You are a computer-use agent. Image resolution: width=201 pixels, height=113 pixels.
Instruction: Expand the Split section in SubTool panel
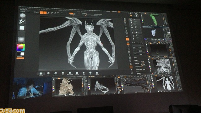[135, 56]
